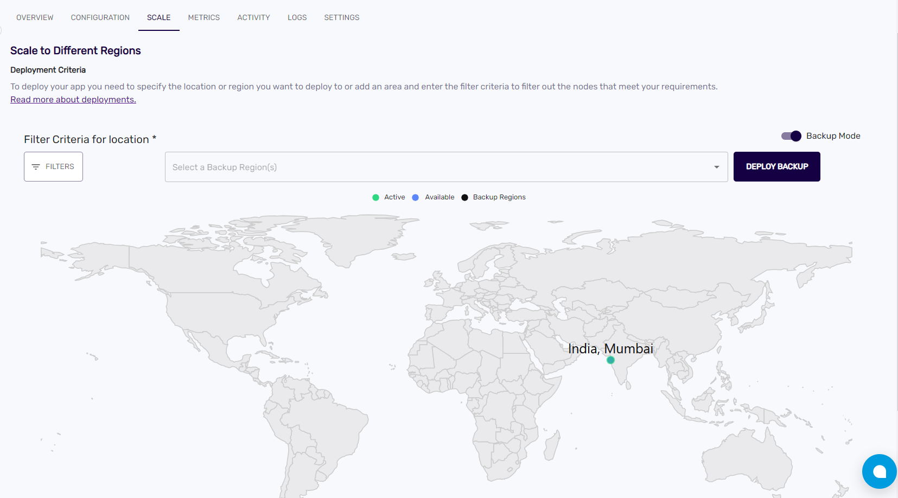Viewport: 898px width, 498px height.
Task: Open the chat support bubble icon
Action: click(x=879, y=471)
